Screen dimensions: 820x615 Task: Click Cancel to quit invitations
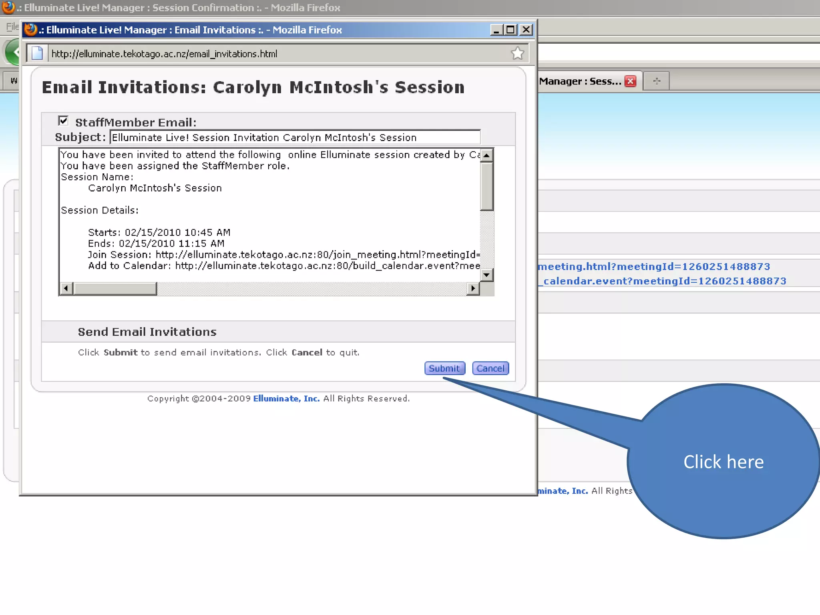pyautogui.click(x=490, y=368)
